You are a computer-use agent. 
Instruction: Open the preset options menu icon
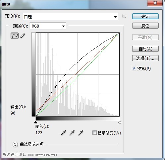124,16
